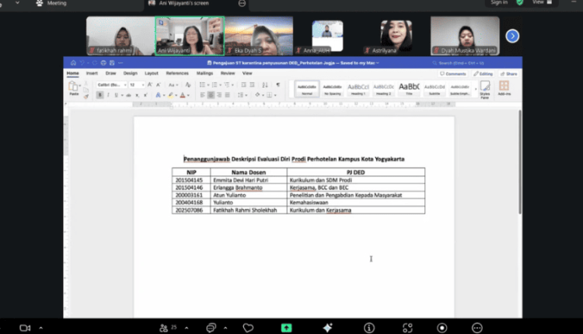Expand the Styles gallery arrow

tap(476, 89)
